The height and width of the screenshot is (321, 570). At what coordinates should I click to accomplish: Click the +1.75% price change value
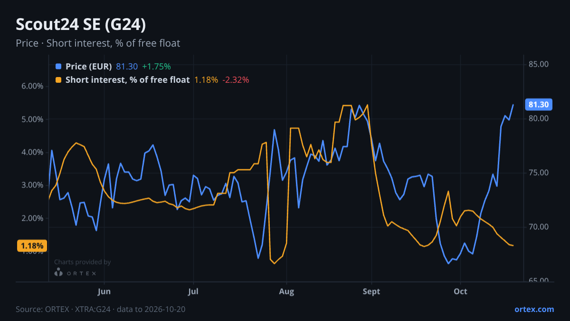(156, 67)
